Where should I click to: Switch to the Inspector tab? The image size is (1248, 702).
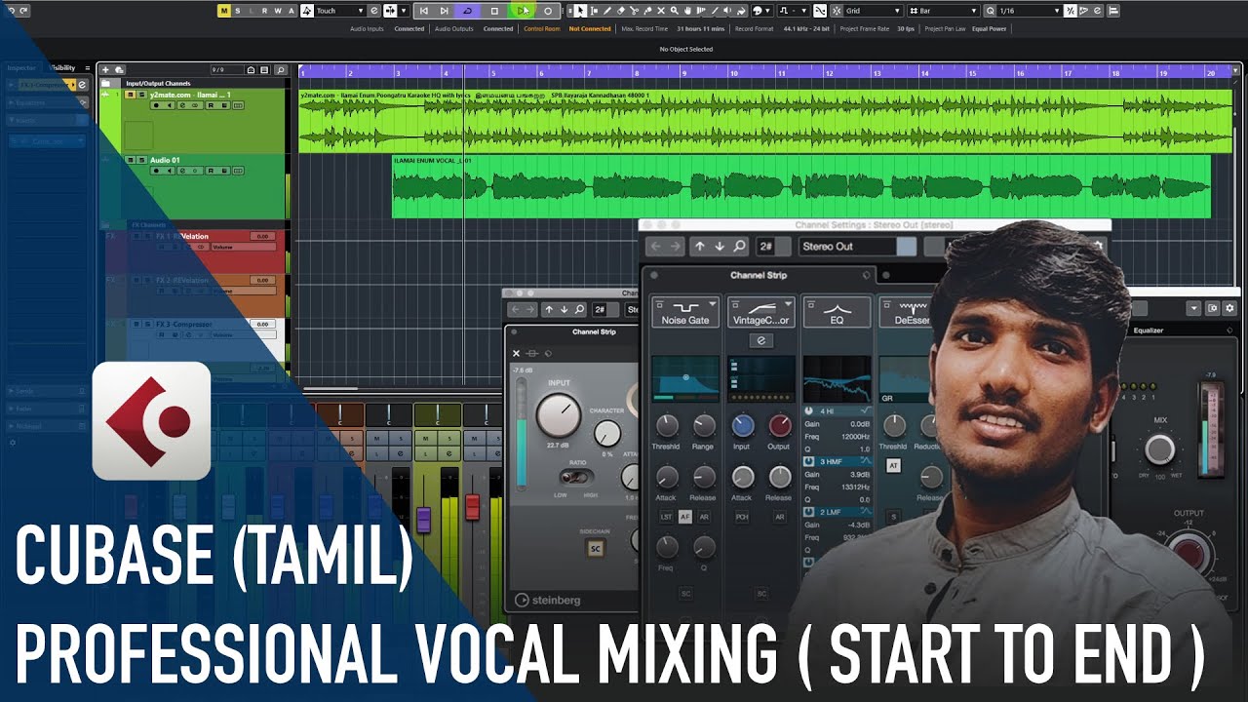[x=21, y=68]
